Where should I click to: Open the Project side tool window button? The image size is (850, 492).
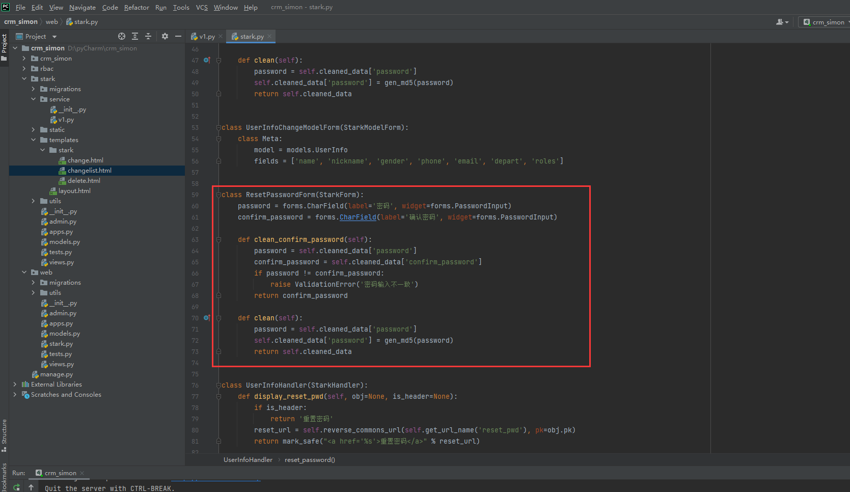click(x=4, y=47)
